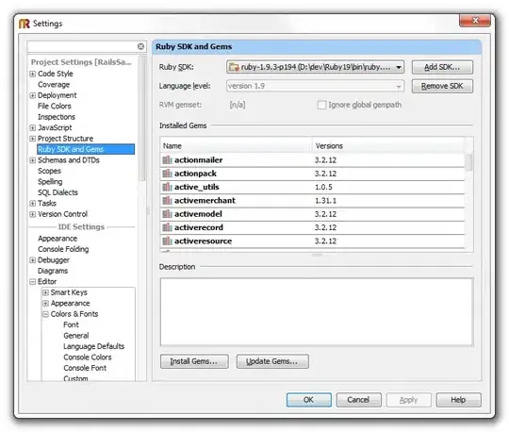Clear the settings search field icon
The width and height of the screenshot is (509, 432).
[140, 46]
